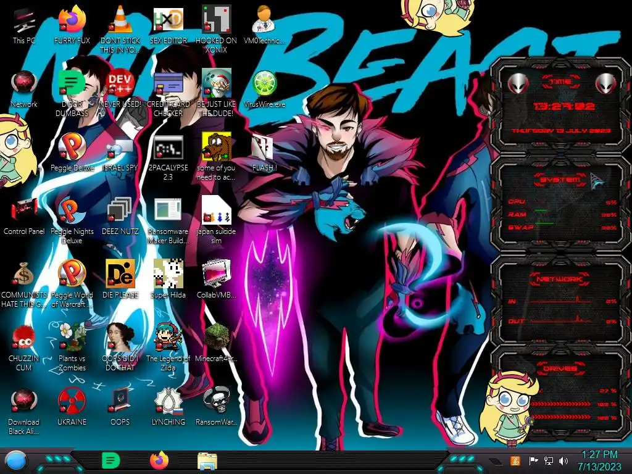
Task: Click the RAM usage row in System widget
Action: 562,215
